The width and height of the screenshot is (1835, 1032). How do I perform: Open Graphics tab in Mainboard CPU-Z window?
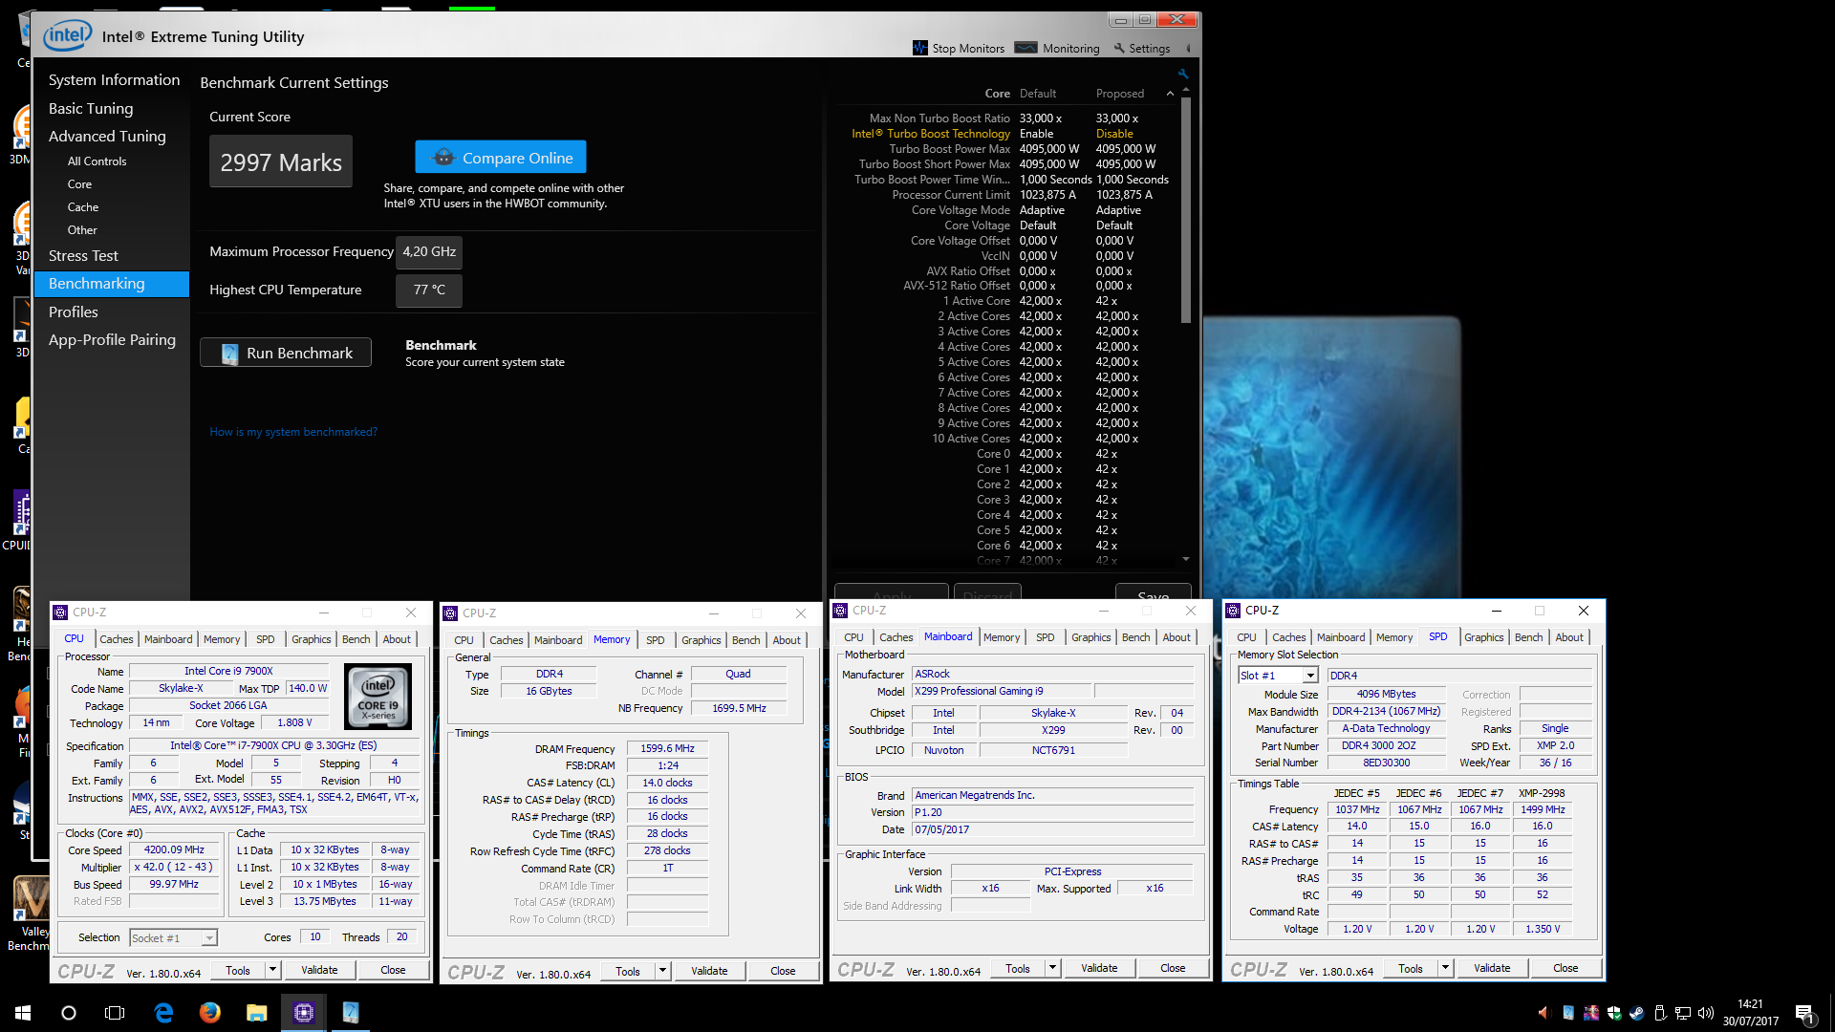click(1090, 637)
